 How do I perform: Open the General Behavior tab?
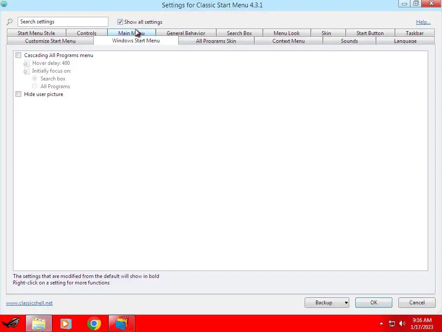186,33
